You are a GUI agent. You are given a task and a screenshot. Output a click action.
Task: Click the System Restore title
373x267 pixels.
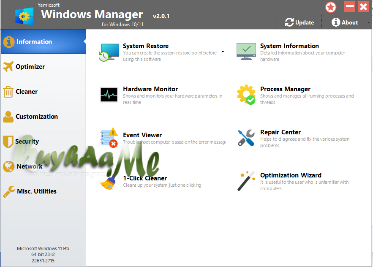pyautogui.click(x=146, y=46)
